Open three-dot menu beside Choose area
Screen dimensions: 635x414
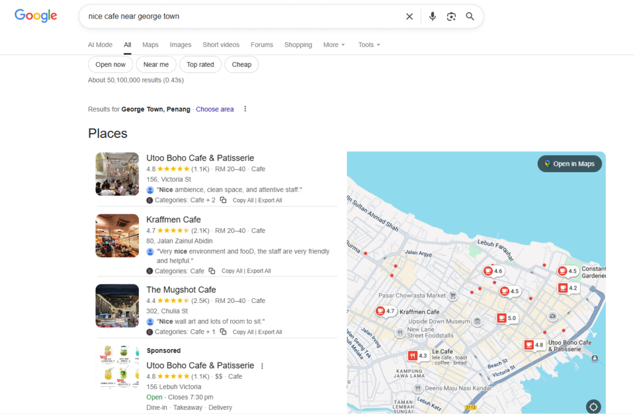coord(245,109)
